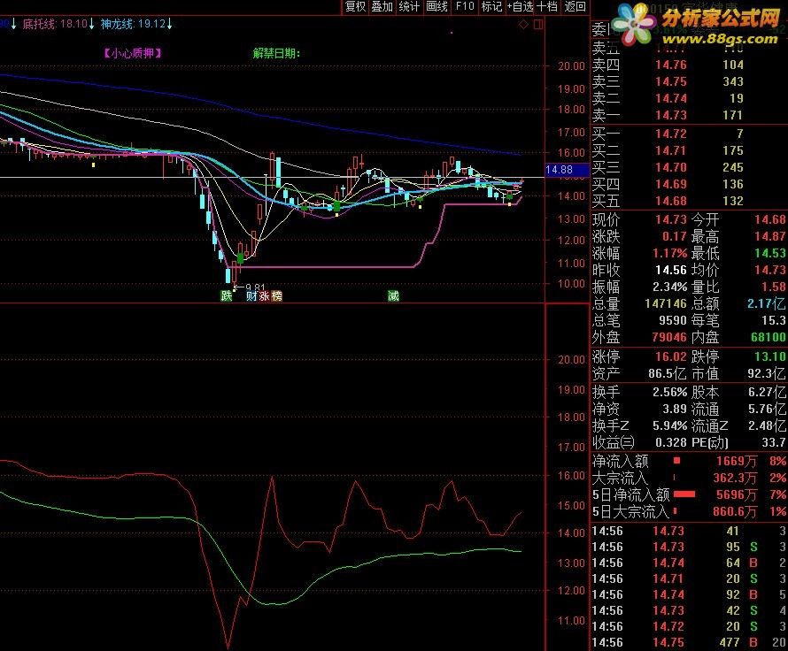Click the 大宗流入 362.3万 row
This screenshot has height=651, width=788.
pos(690,478)
